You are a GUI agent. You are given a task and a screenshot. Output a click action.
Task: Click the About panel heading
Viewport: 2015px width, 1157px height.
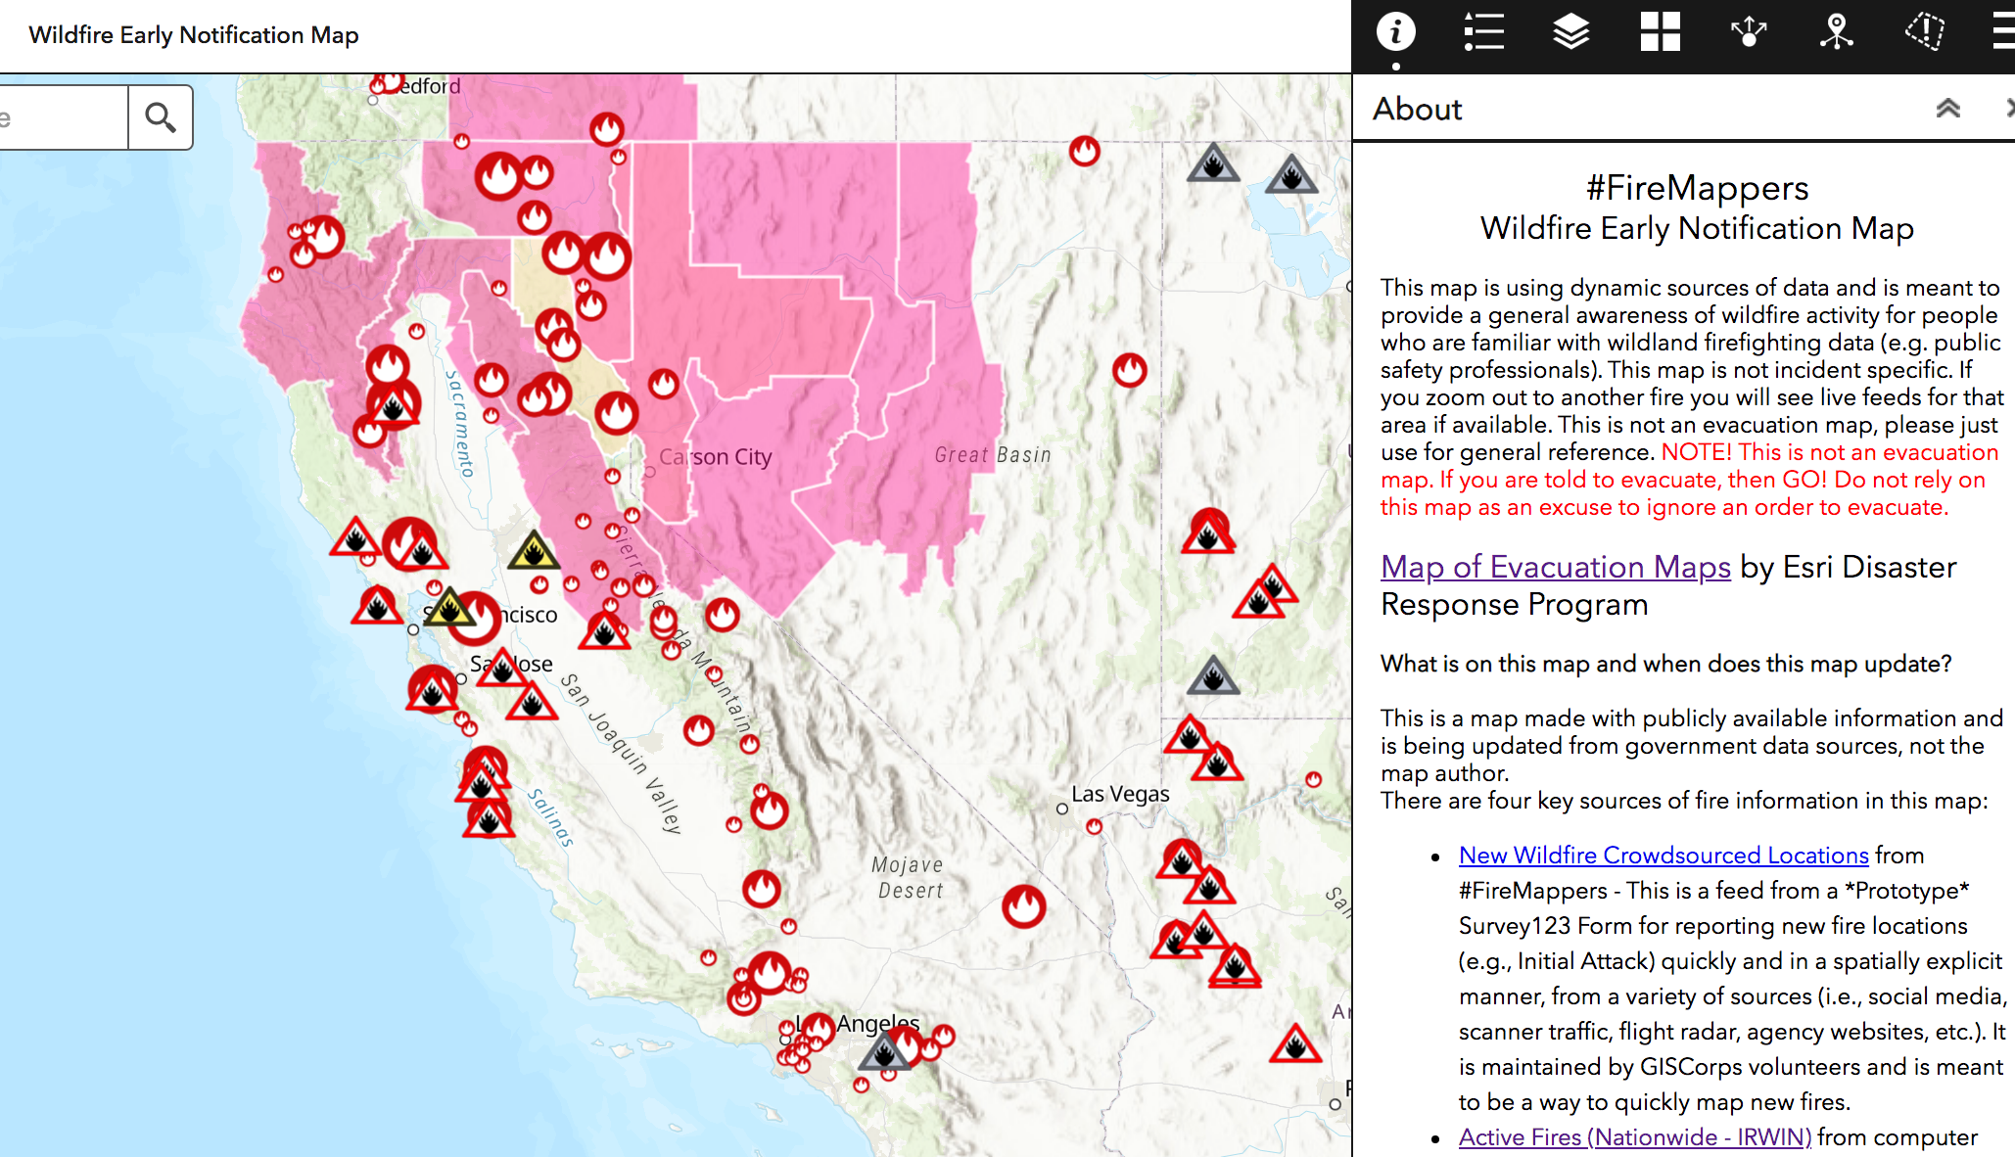click(1417, 109)
